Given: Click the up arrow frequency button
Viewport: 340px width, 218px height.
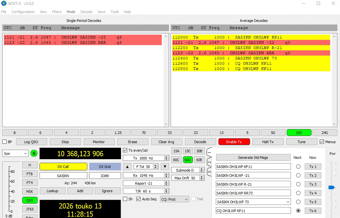Looking at the screenshot, I should click(127, 167).
